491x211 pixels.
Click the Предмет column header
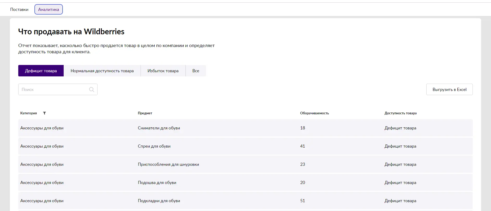click(145, 113)
